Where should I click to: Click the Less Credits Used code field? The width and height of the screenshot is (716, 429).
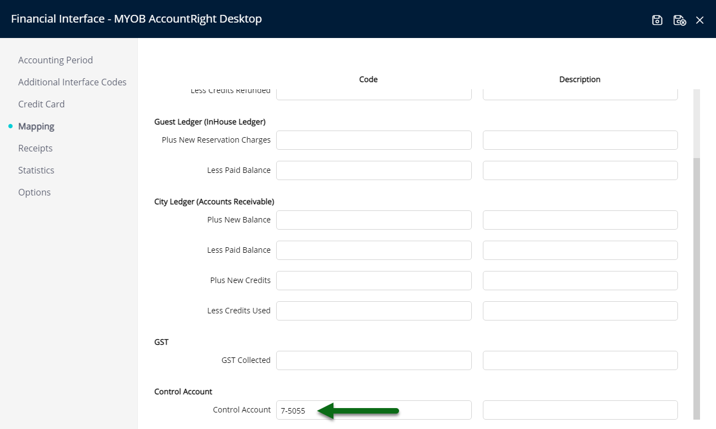click(374, 311)
